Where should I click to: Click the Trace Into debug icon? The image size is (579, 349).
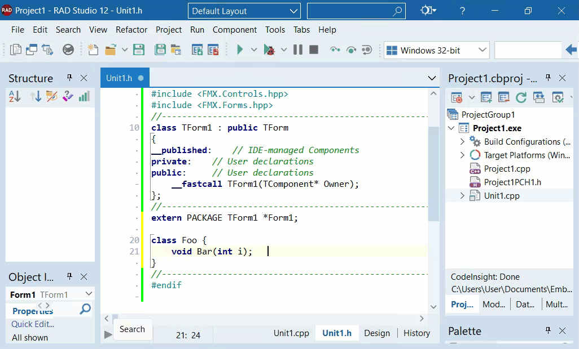335,50
